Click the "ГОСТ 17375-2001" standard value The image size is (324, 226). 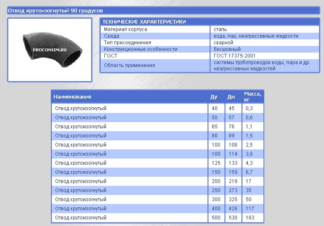[x=235, y=56]
